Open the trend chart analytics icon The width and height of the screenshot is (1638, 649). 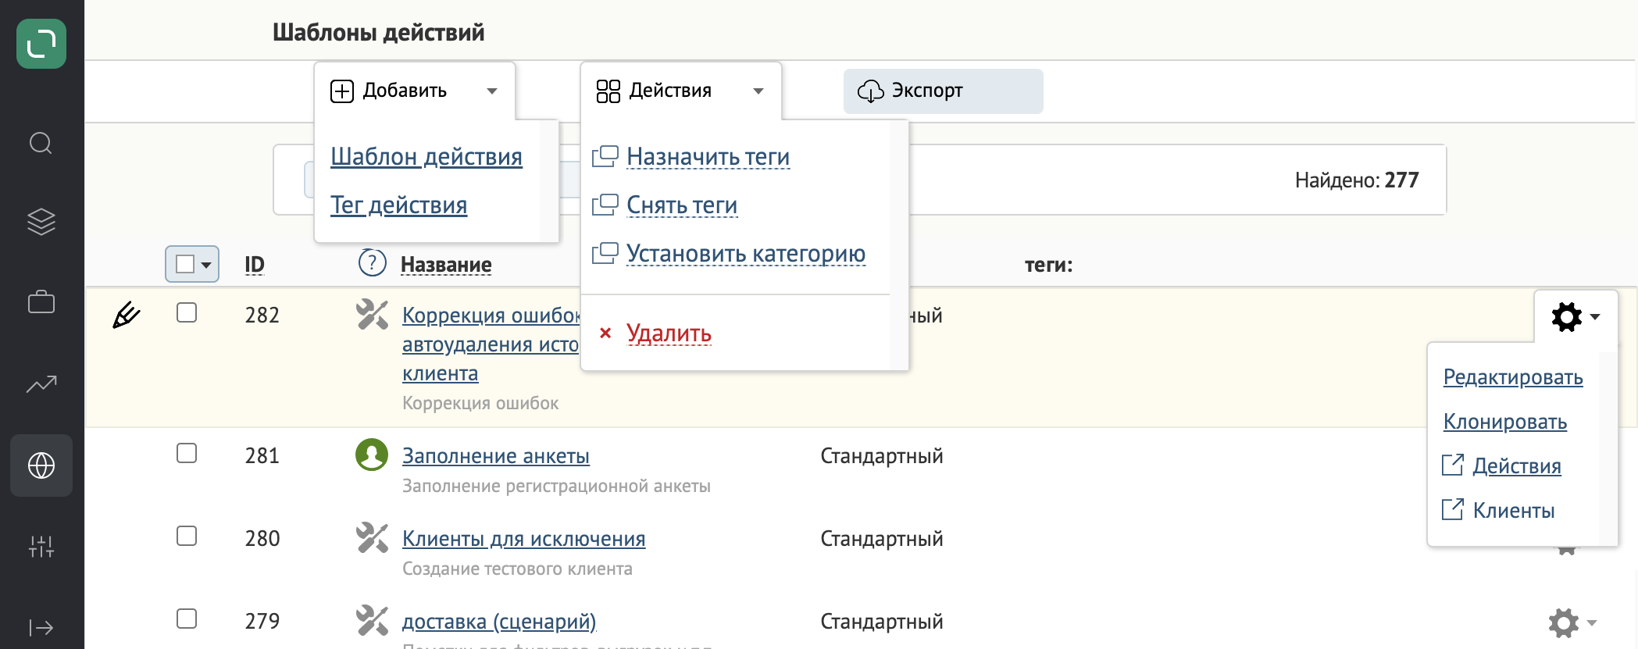pyautogui.click(x=41, y=383)
